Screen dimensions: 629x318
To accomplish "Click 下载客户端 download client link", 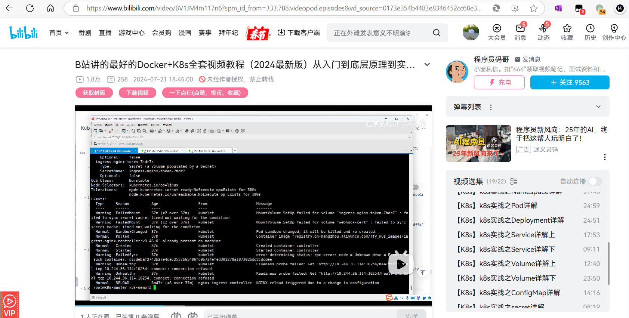I will click(299, 33).
